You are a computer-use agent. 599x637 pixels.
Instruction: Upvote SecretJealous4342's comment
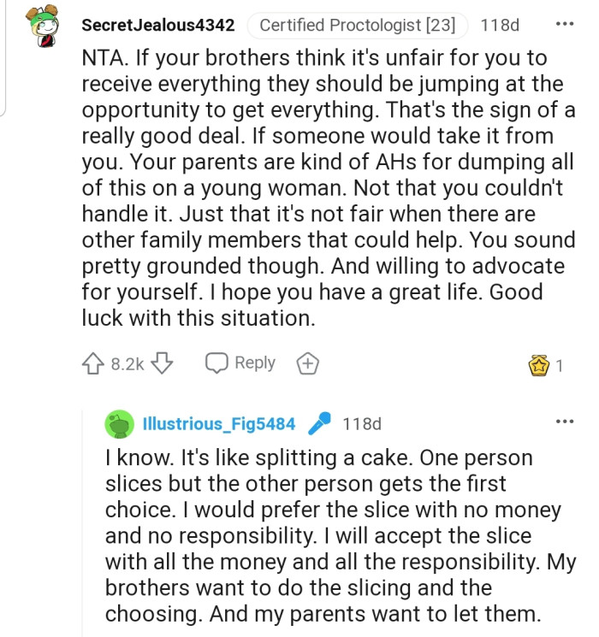(x=94, y=363)
